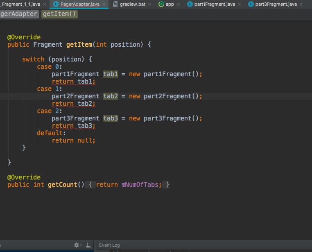Image resolution: width=312 pixels, height=252 pixels.
Task: Click the 'case 1:' label
Action: [x=50, y=89]
